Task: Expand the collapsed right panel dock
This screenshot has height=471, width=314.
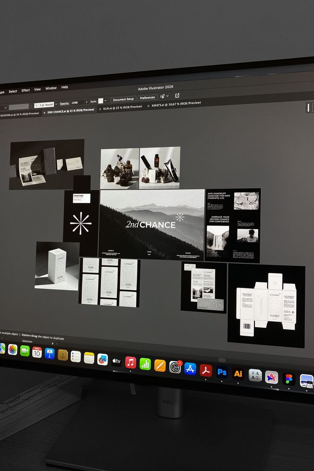Action: (308, 107)
